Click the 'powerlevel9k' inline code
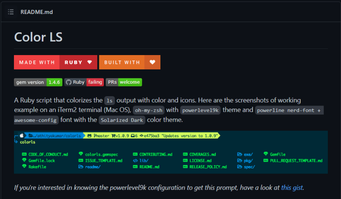The image size is (341, 199). 200,110
